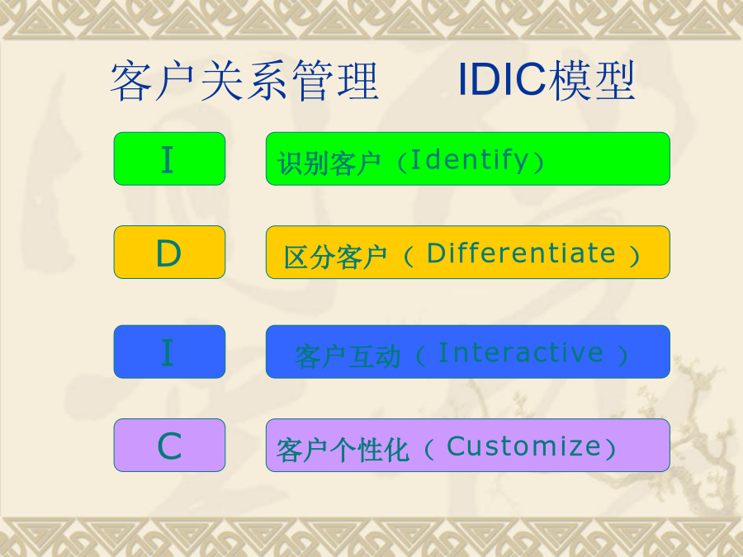Select the green Identify (识别客户) bar

(468, 158)
